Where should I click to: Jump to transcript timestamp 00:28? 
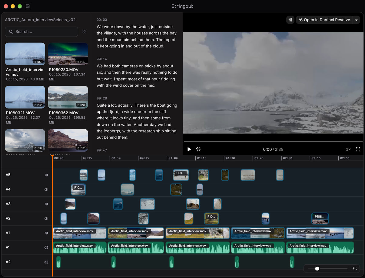(x=101, y=98)
